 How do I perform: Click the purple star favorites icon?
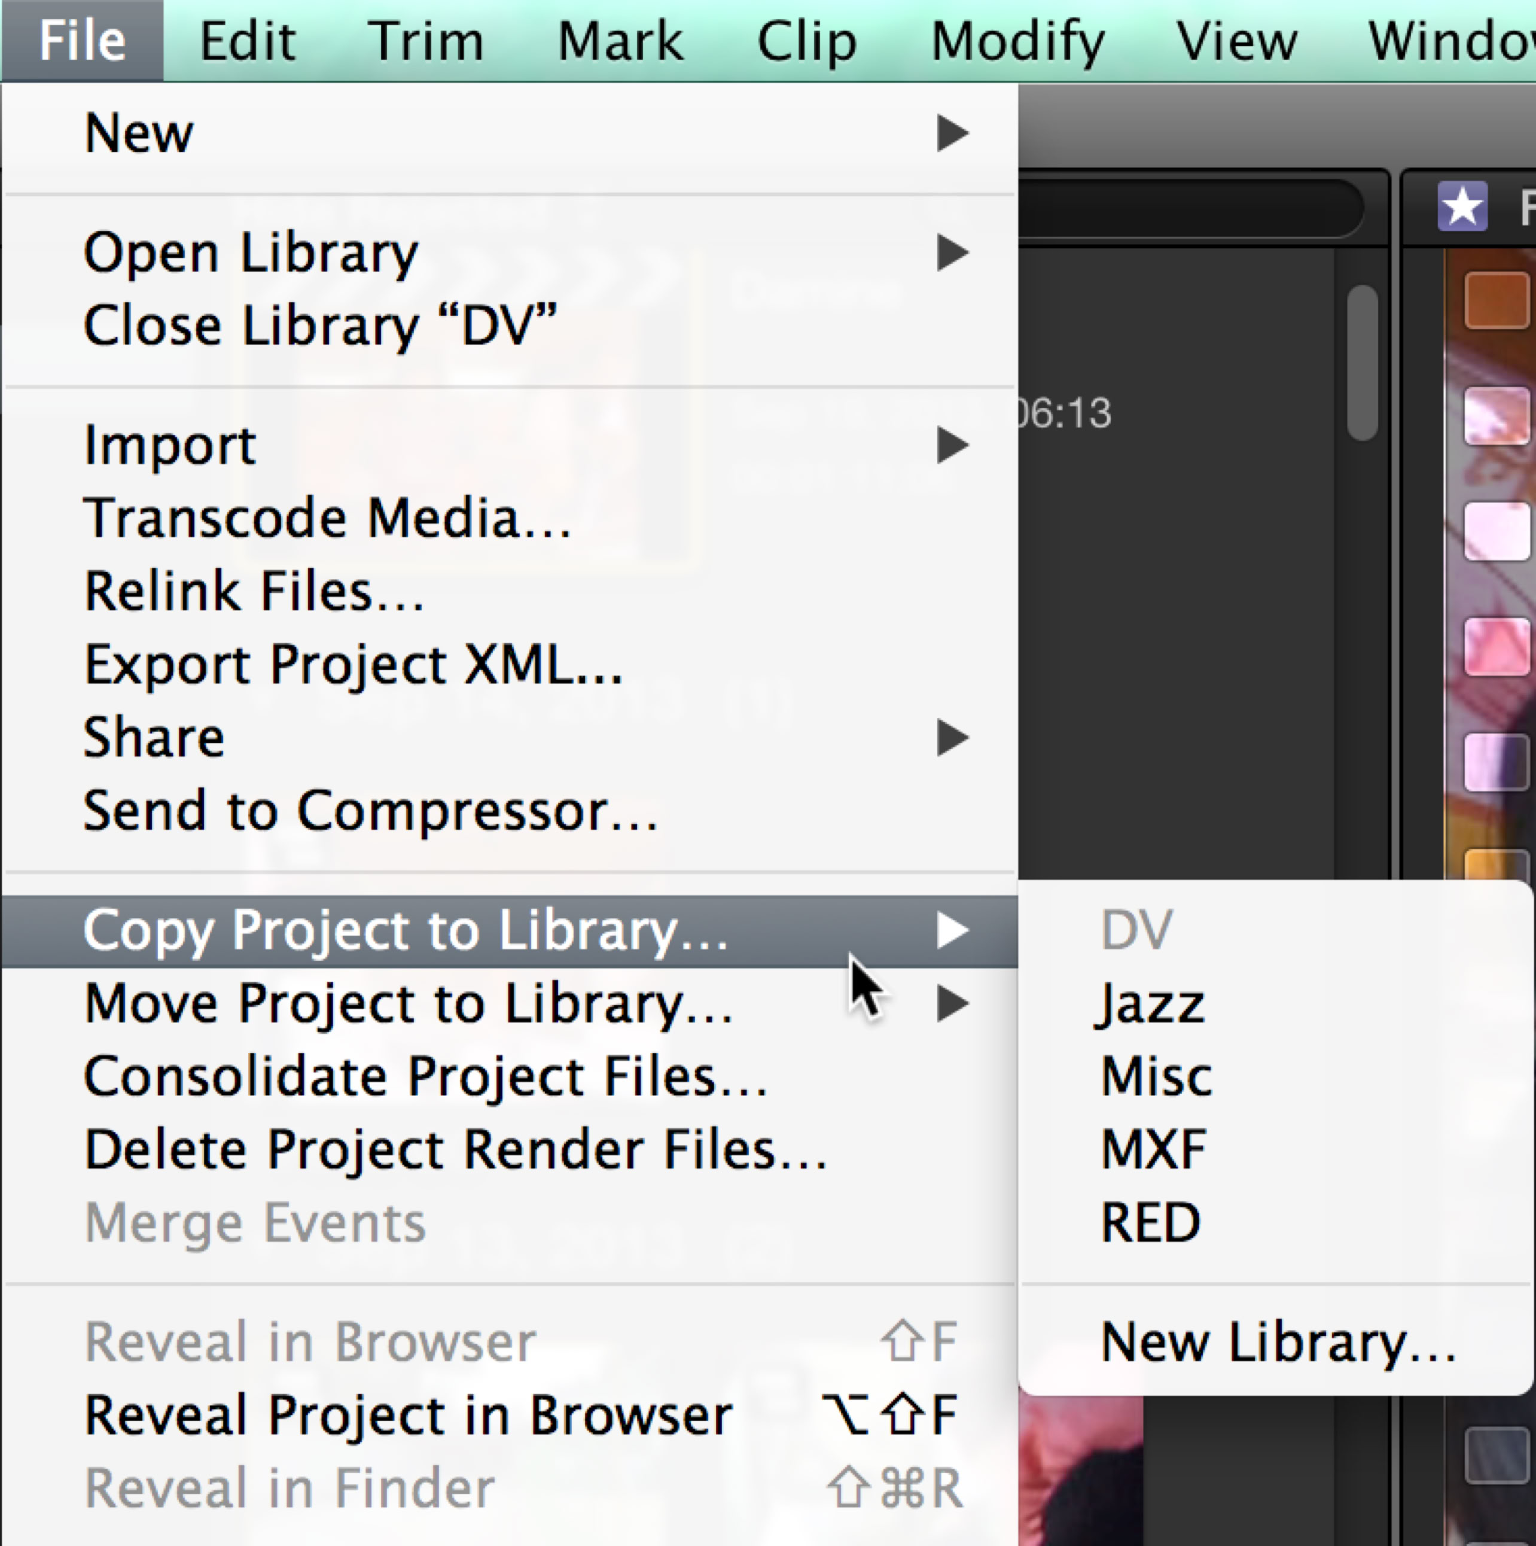1462,206
